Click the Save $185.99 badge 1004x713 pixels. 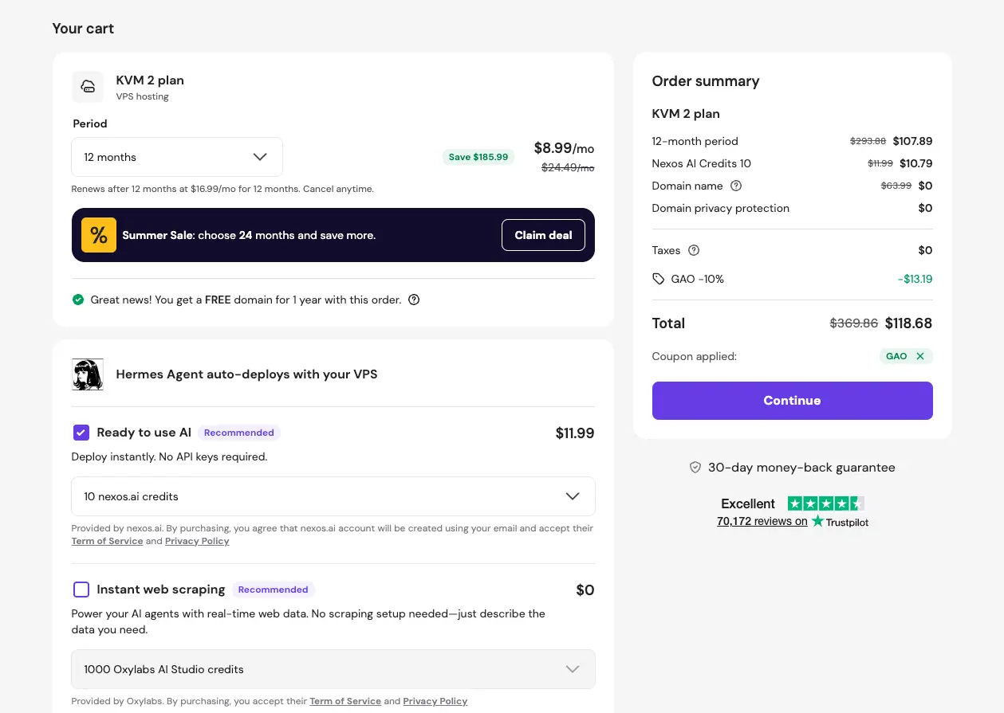coord(478,157)
